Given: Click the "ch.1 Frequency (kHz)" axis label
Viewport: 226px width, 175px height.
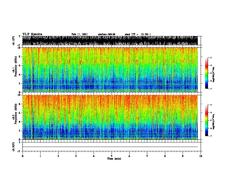Looking at the screenshot, I should click(x=15, y=67).
